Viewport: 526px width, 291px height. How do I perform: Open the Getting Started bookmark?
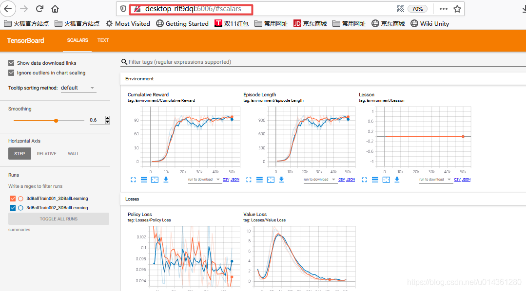pos(182,23)
